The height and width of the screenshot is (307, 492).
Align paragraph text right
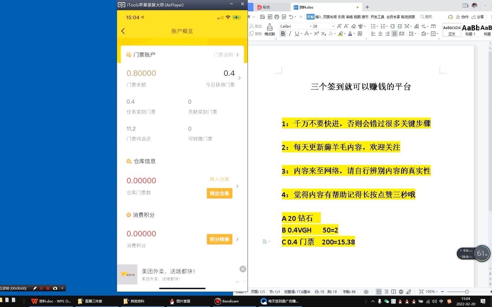[x=387, y=34]
